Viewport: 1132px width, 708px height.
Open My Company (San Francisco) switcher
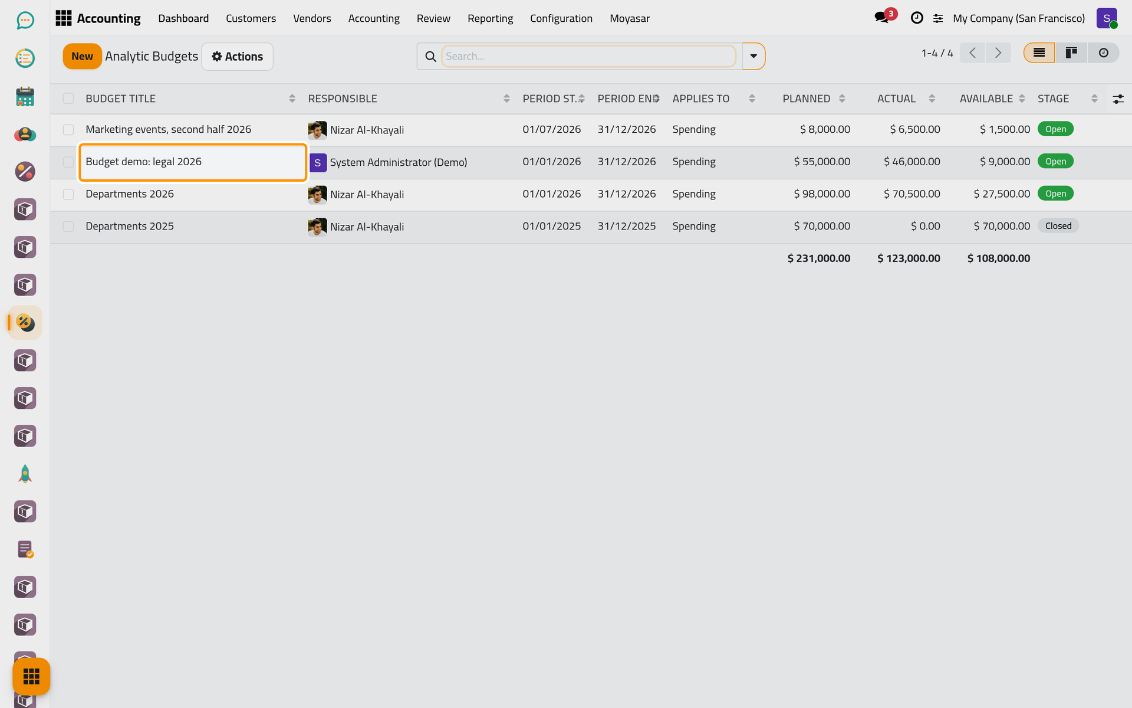click(x=1018, y=18)
